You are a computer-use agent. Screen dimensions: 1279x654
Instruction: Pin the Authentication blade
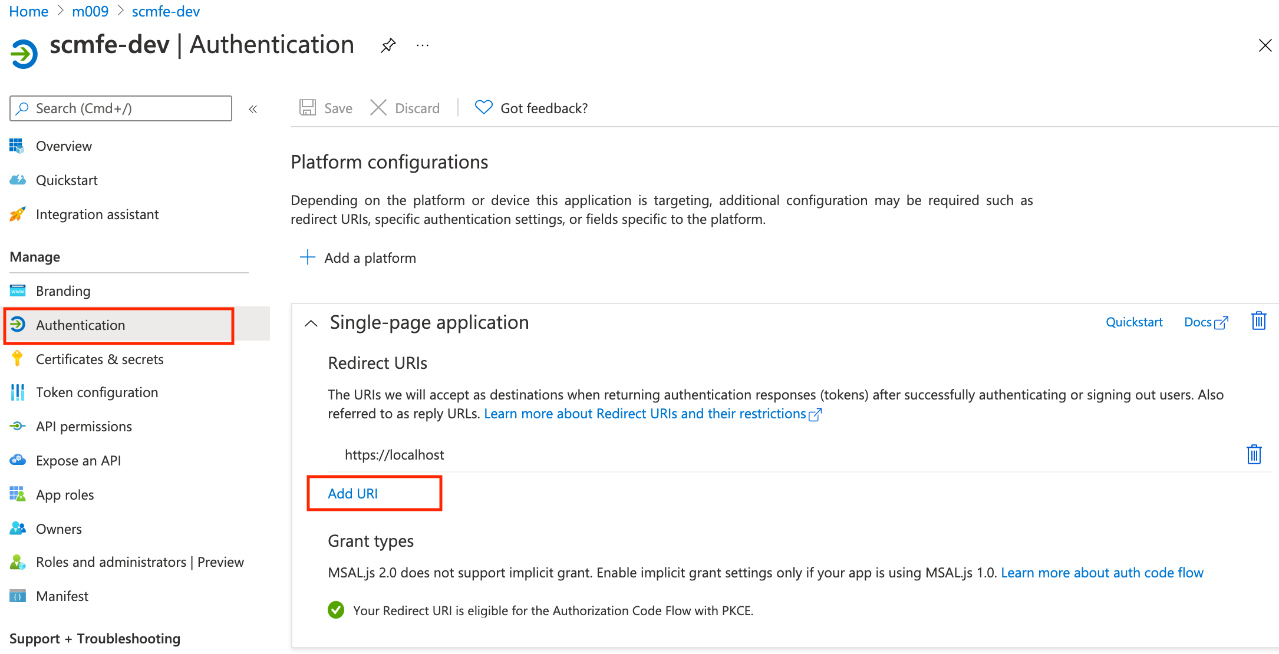coord(388,45)
